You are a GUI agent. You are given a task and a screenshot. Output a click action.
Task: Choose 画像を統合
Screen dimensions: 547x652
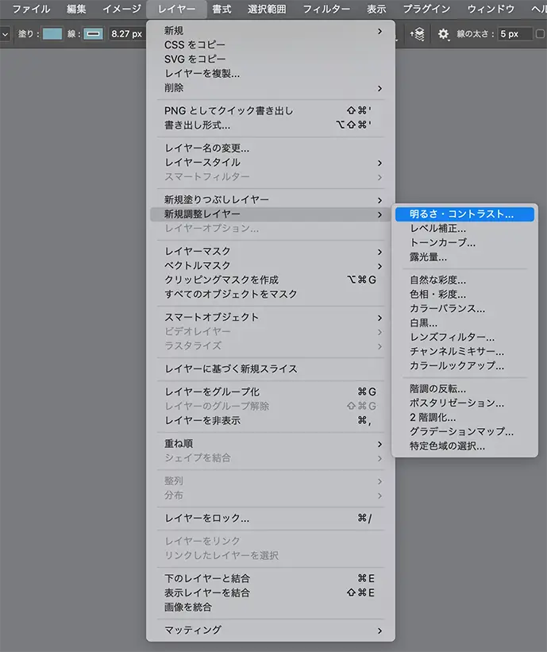point(271,607)
